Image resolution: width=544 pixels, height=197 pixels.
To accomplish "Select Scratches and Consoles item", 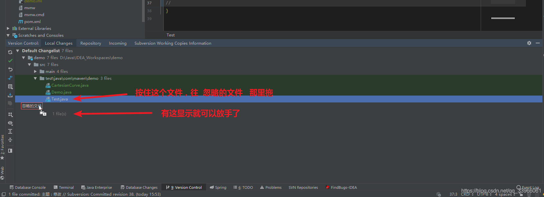I will pos(41,35).
